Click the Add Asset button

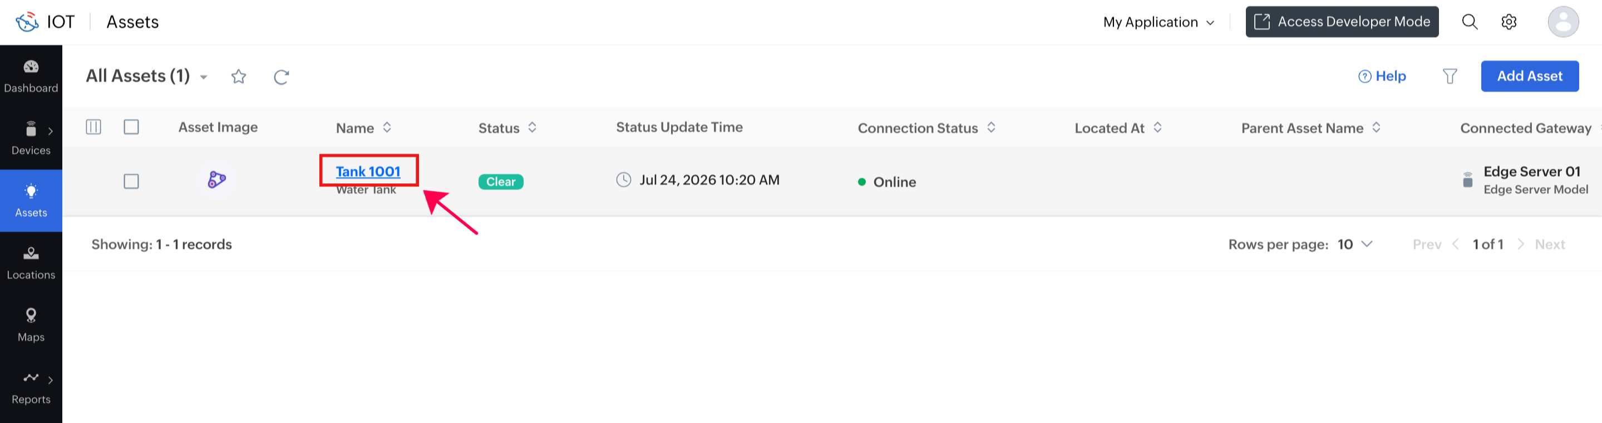1529,76
